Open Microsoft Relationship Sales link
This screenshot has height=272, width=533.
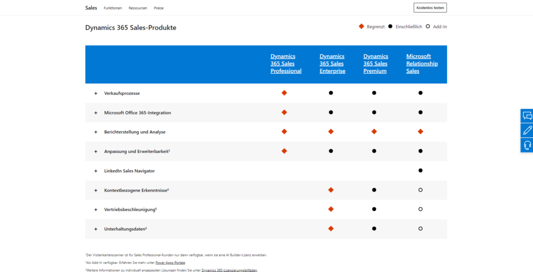click(x=422, y=64)
